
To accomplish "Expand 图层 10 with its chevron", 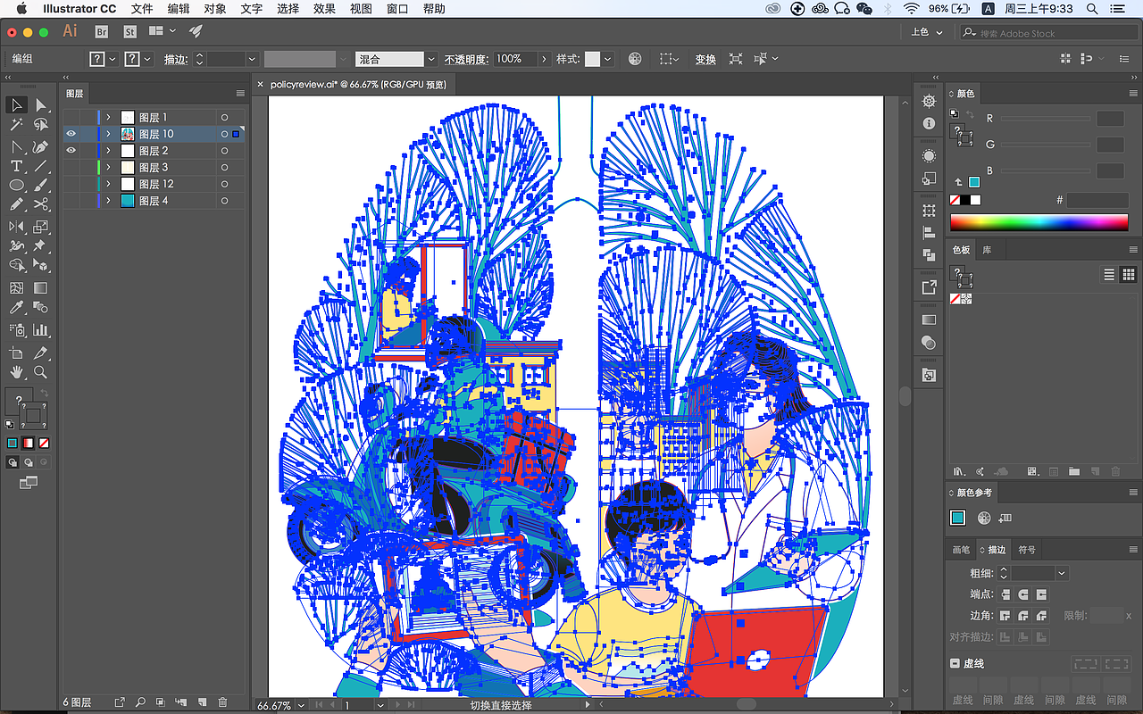I will click(108, 134).
